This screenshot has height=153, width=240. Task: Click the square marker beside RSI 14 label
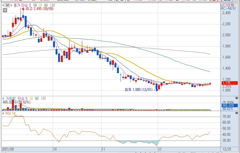tap(3, 113)
